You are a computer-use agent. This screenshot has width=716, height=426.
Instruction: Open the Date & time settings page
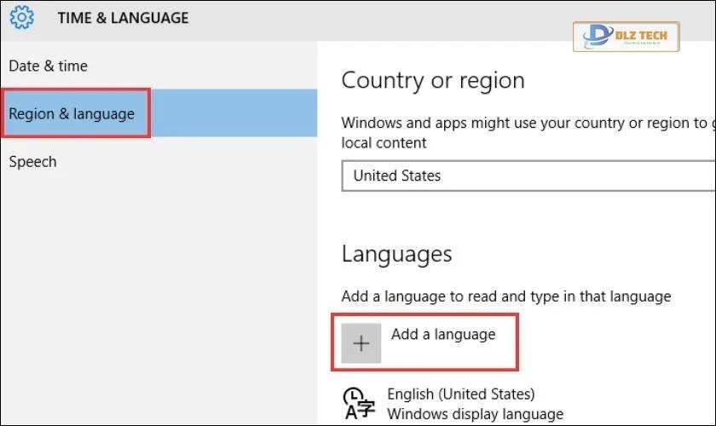coord(48,66)
